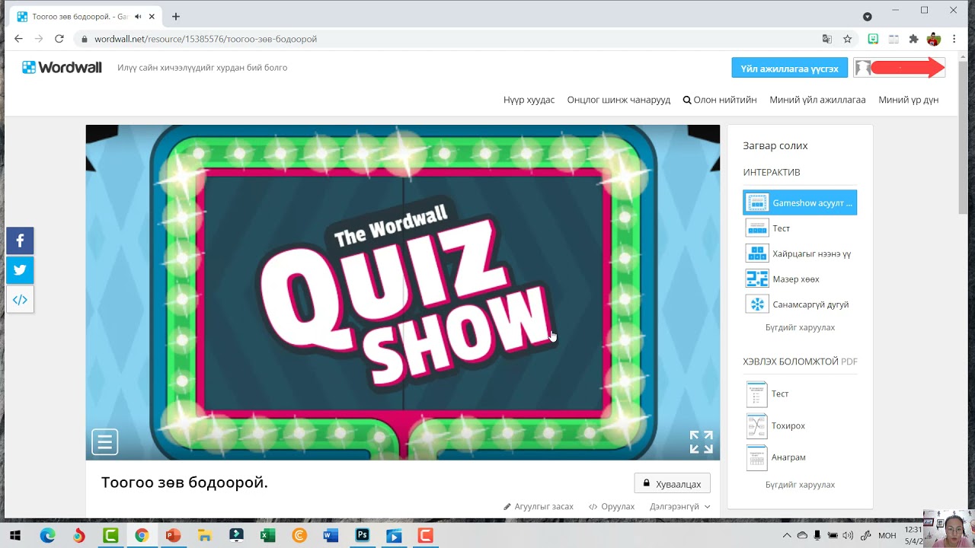Viewport: 975px width, 548px height.
Task: Click Үйл ажиллагаа үүсгэх button
Action: (789, 68)
